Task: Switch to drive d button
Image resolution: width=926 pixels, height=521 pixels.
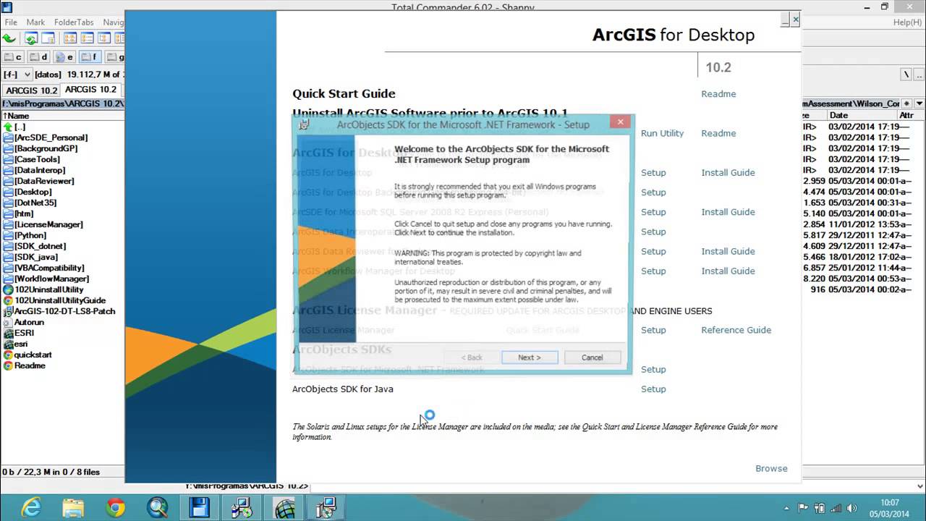Action: click(39, 56)
